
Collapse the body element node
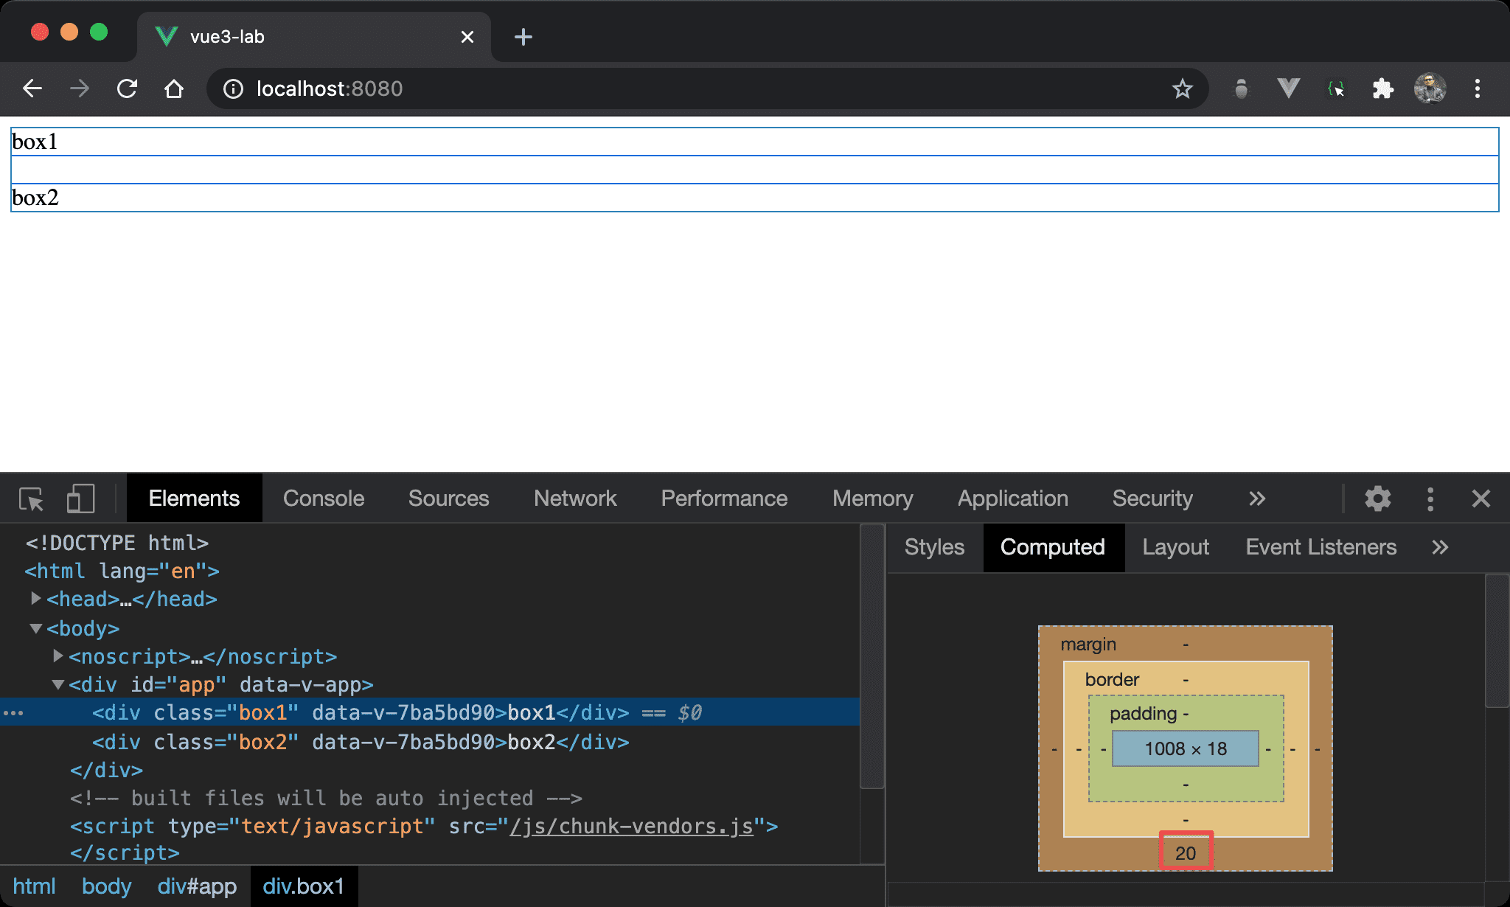coord(35,628)
